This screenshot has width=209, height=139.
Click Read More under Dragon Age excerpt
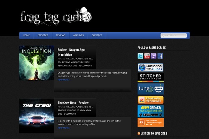click(64, 80)
